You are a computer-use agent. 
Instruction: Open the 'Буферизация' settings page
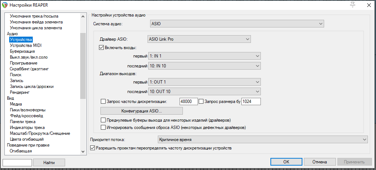(22, 51)
